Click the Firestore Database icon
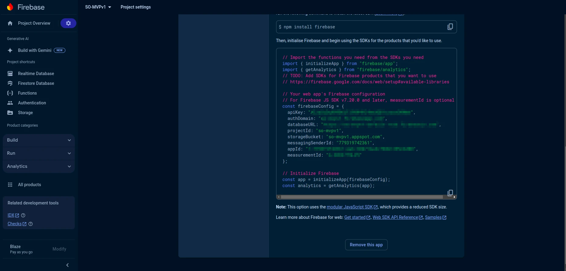 (10, 83)
